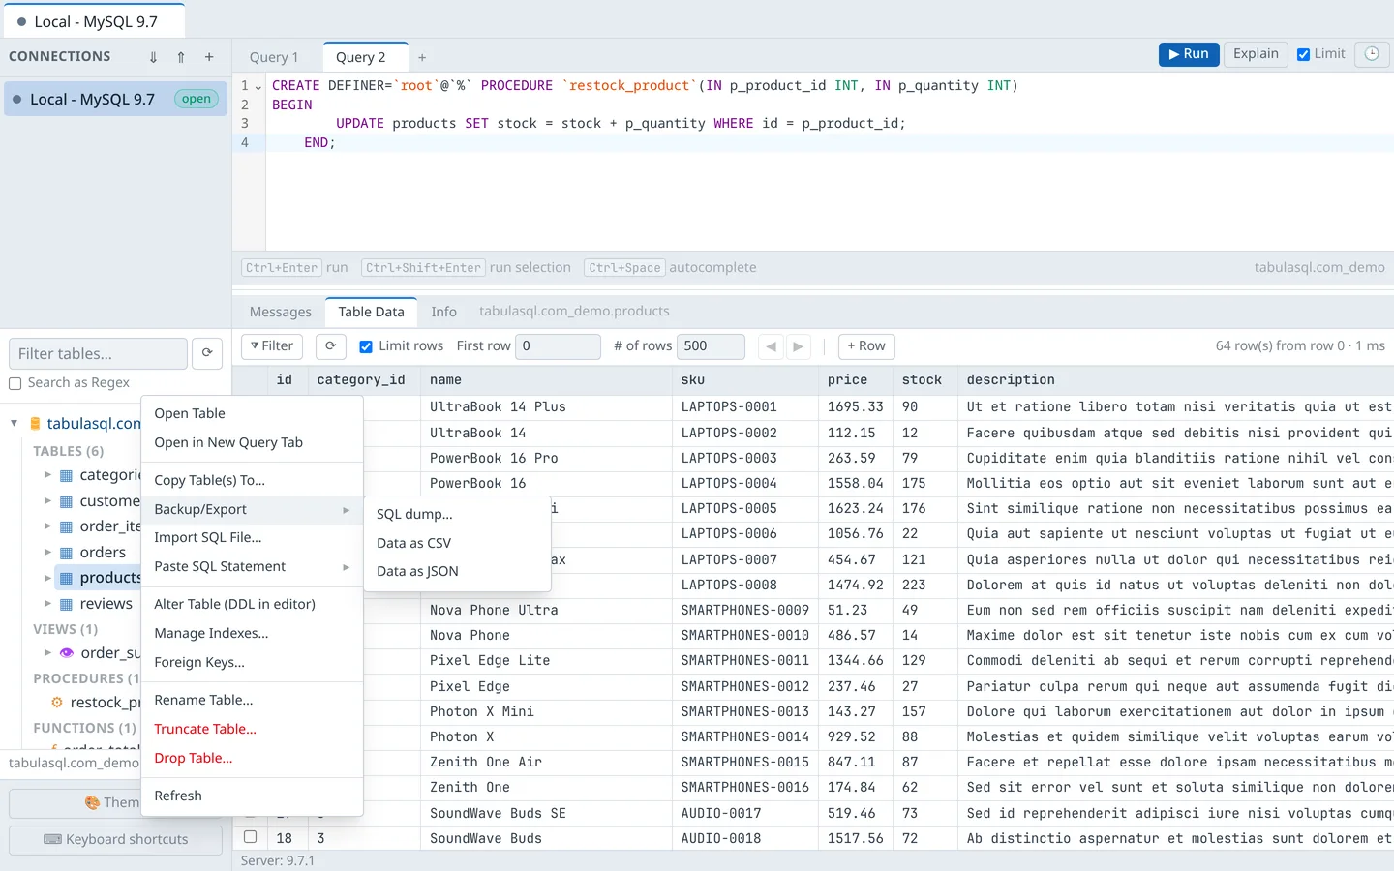Click the products table icon
Viewport: 1394px width, 871px height.
coord(67,578)
